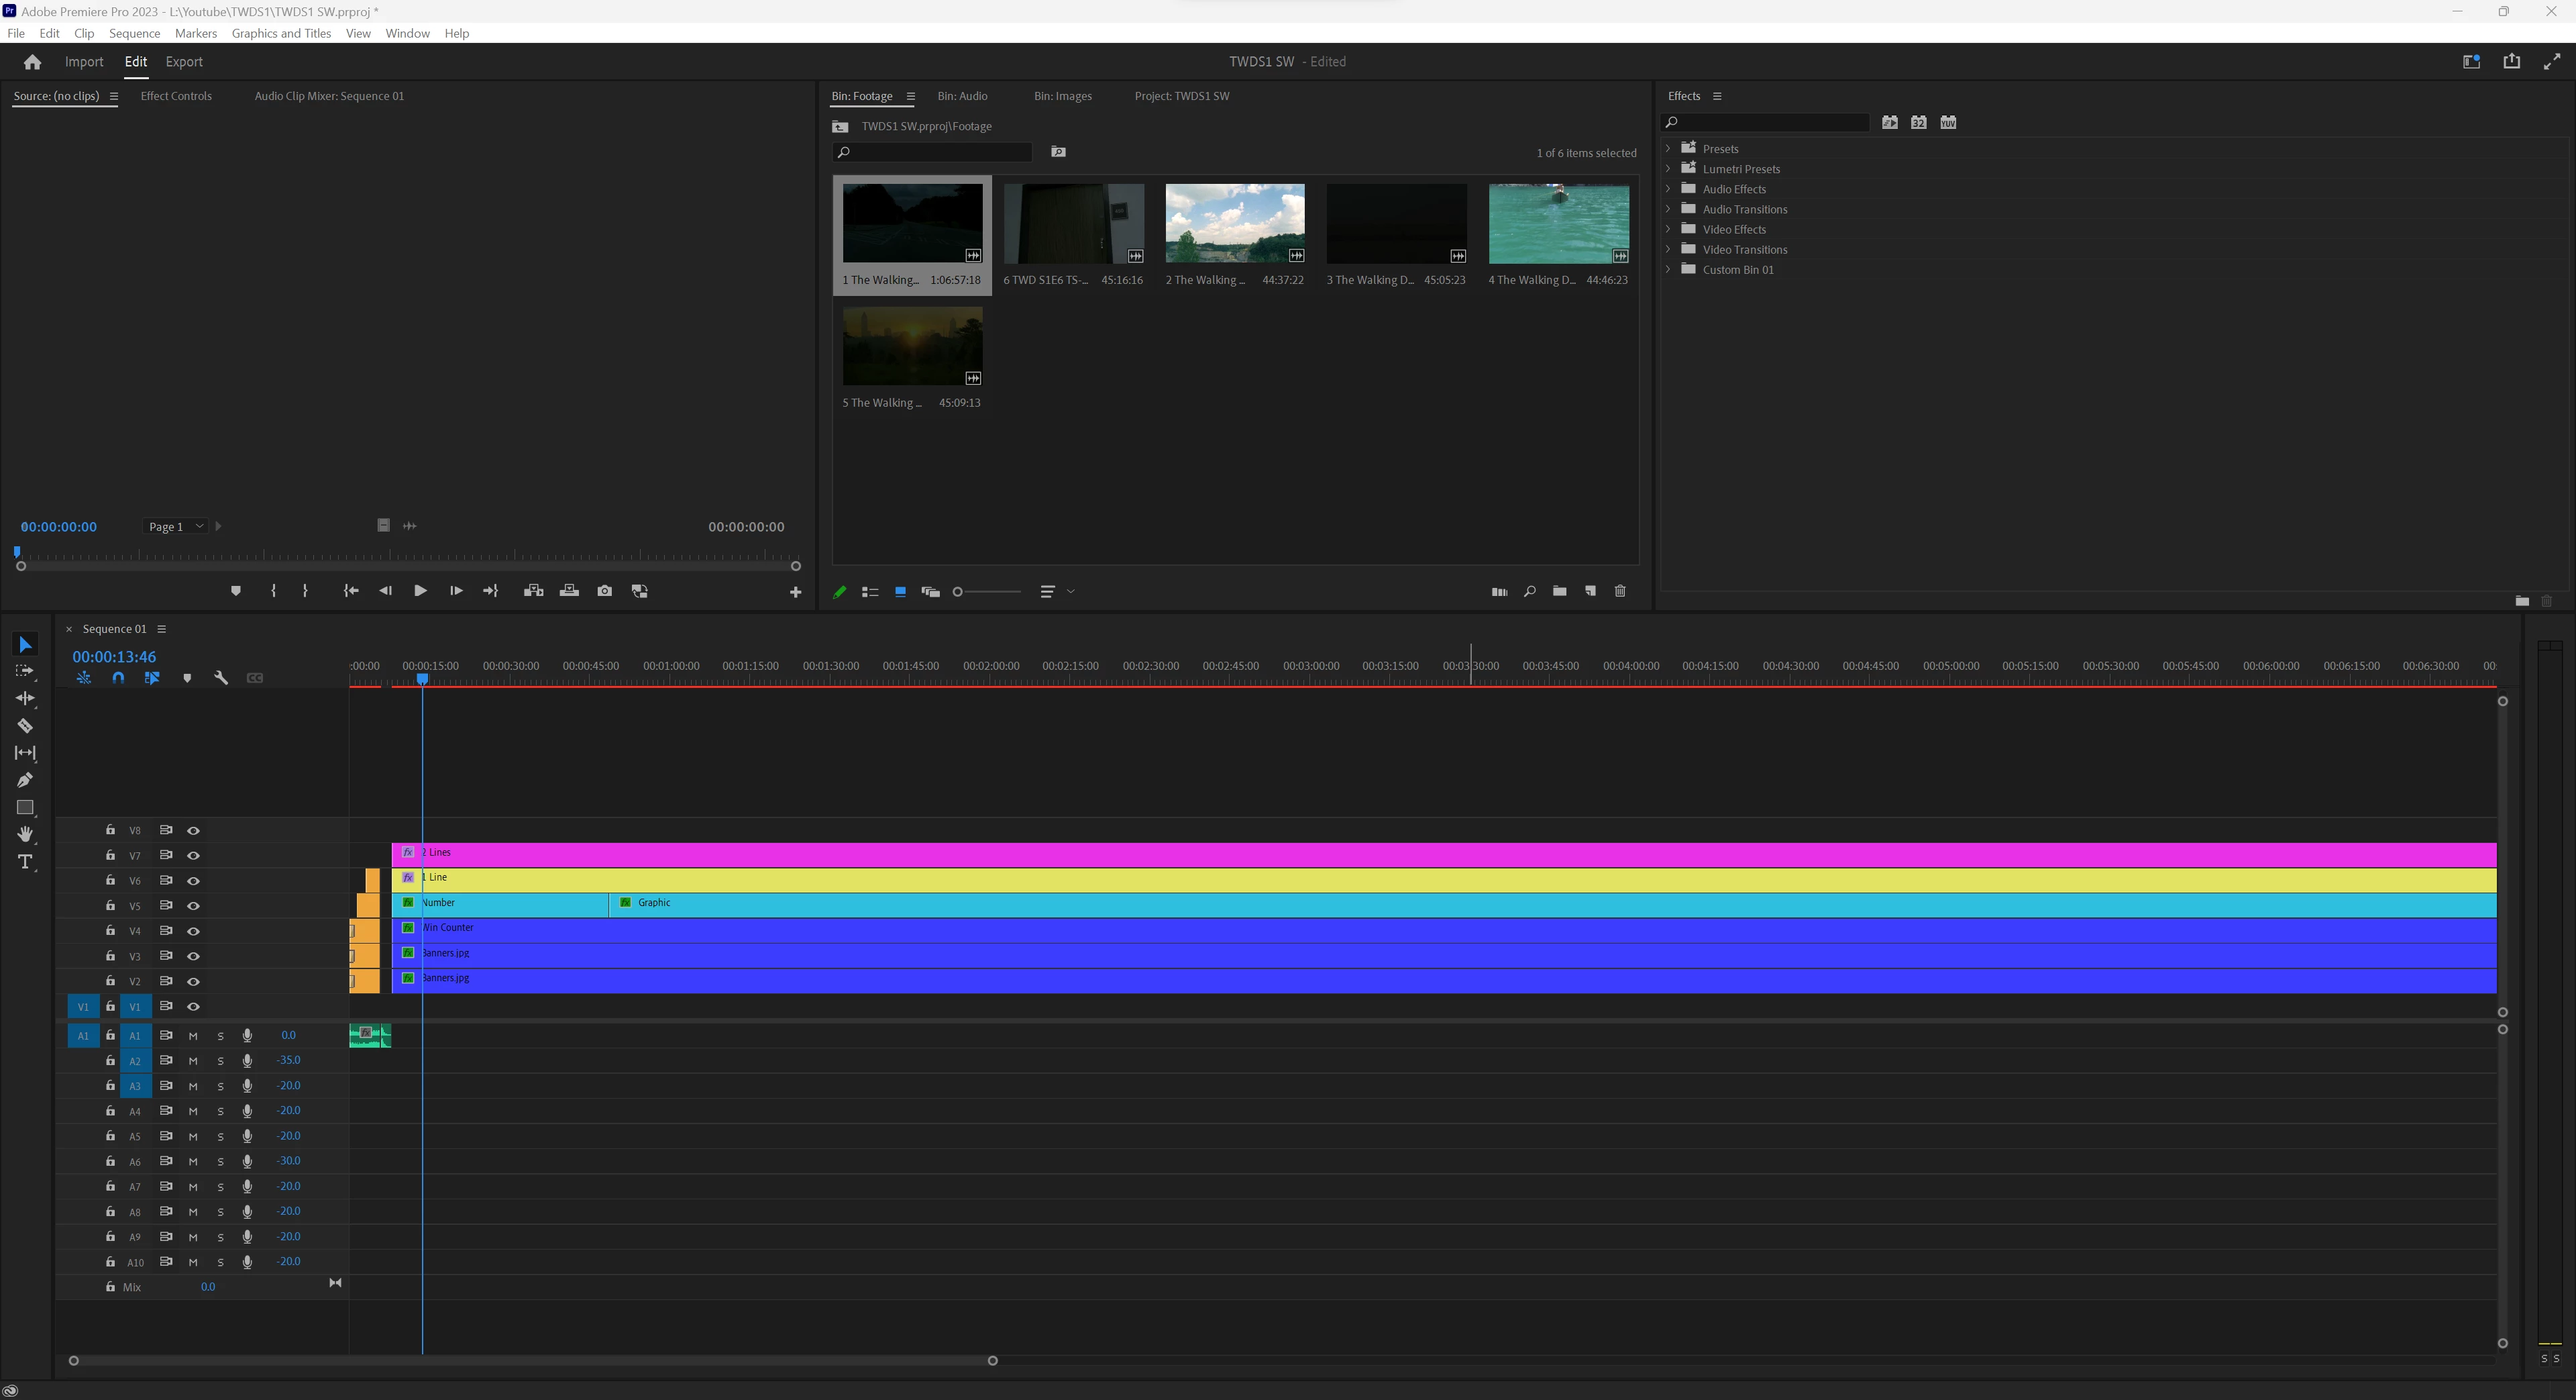Screen dimensions: 2576x1400
Task: Open the Export workspace
Action: coord(184,62)
